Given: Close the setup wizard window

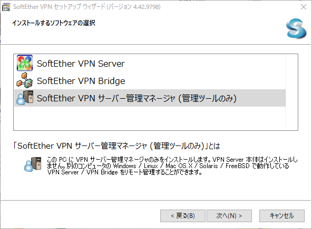Looking at the screenshot, I should click(x=304, y=7).
